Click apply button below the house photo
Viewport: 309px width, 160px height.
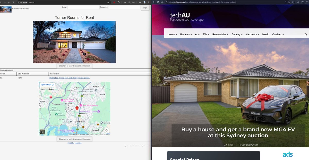point(74,66)
